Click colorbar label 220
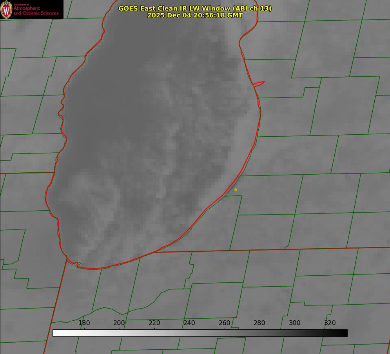 (x=154, y=323)
